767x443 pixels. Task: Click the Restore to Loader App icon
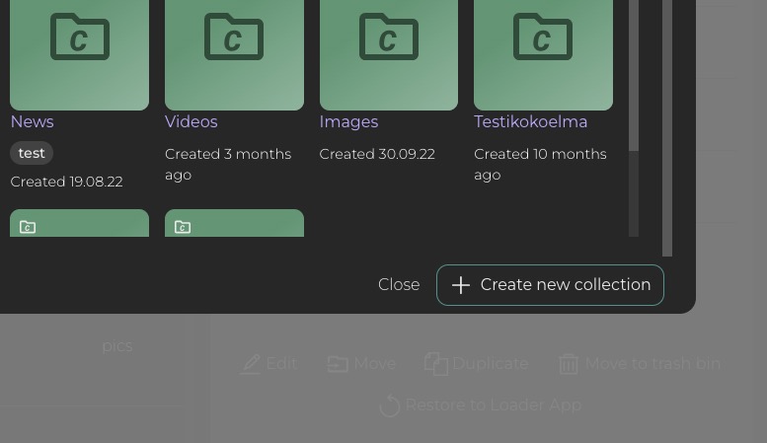390,406
